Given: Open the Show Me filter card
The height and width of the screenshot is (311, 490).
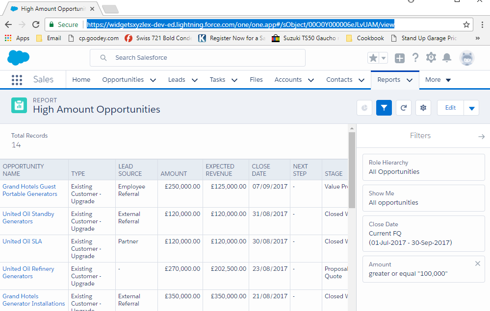Looking at the screenshot, I should tap(423, 198).
